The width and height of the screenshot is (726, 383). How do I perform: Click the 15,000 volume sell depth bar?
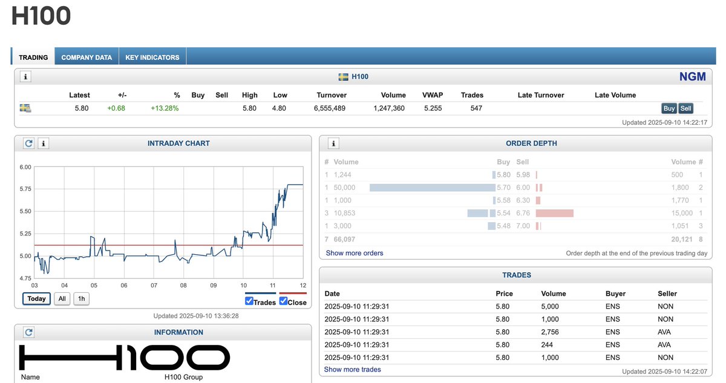[x=555, y=213]
